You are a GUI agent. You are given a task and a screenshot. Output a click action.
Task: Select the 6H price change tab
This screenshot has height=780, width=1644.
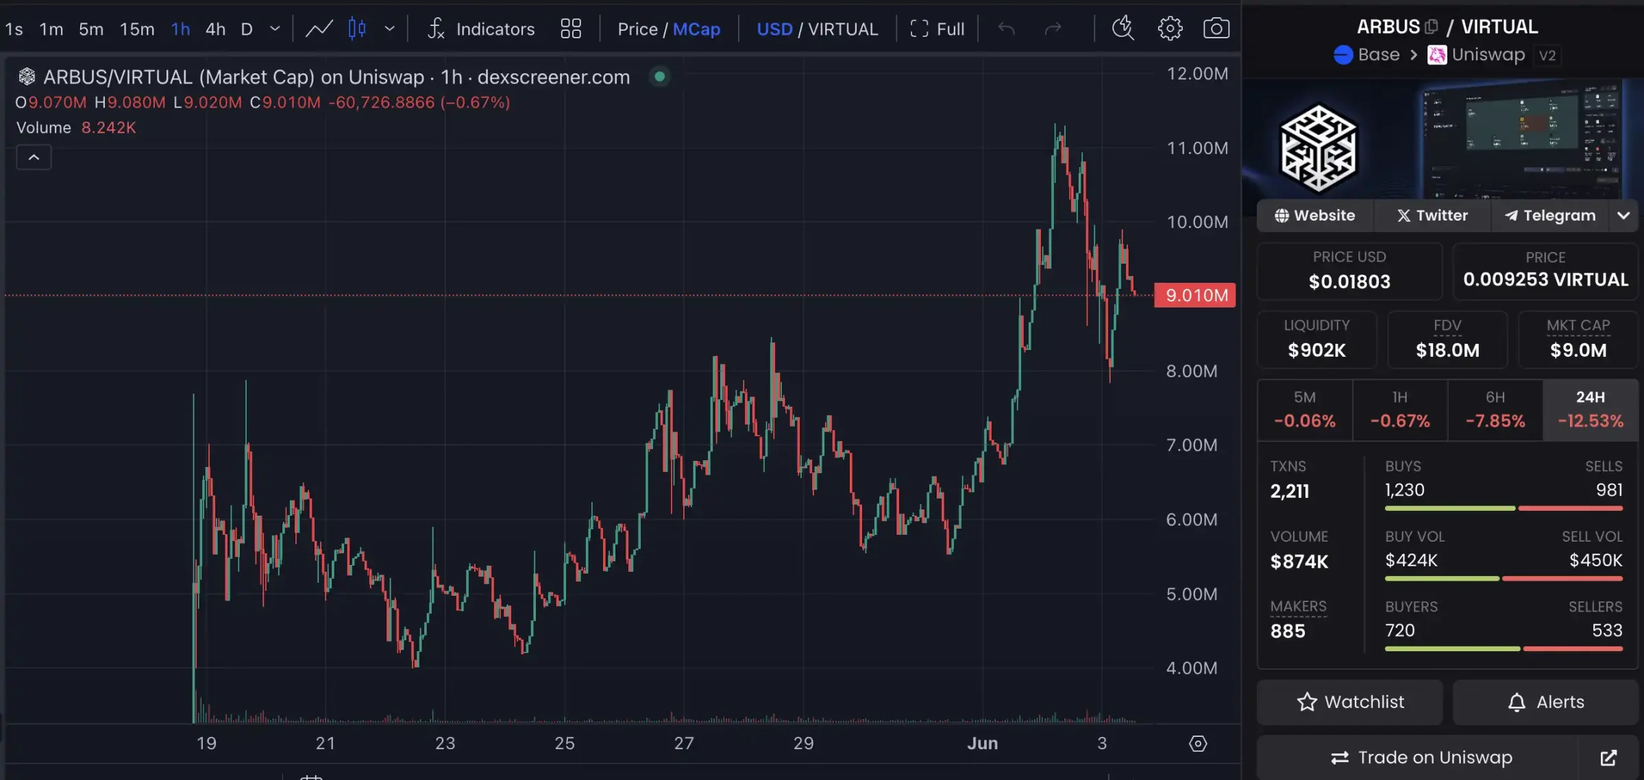[1495, 410]
